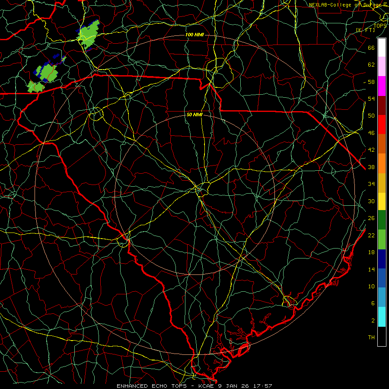Click the bright yellow legend band
The width and height of the screenshot is (389, 389).
382,201
